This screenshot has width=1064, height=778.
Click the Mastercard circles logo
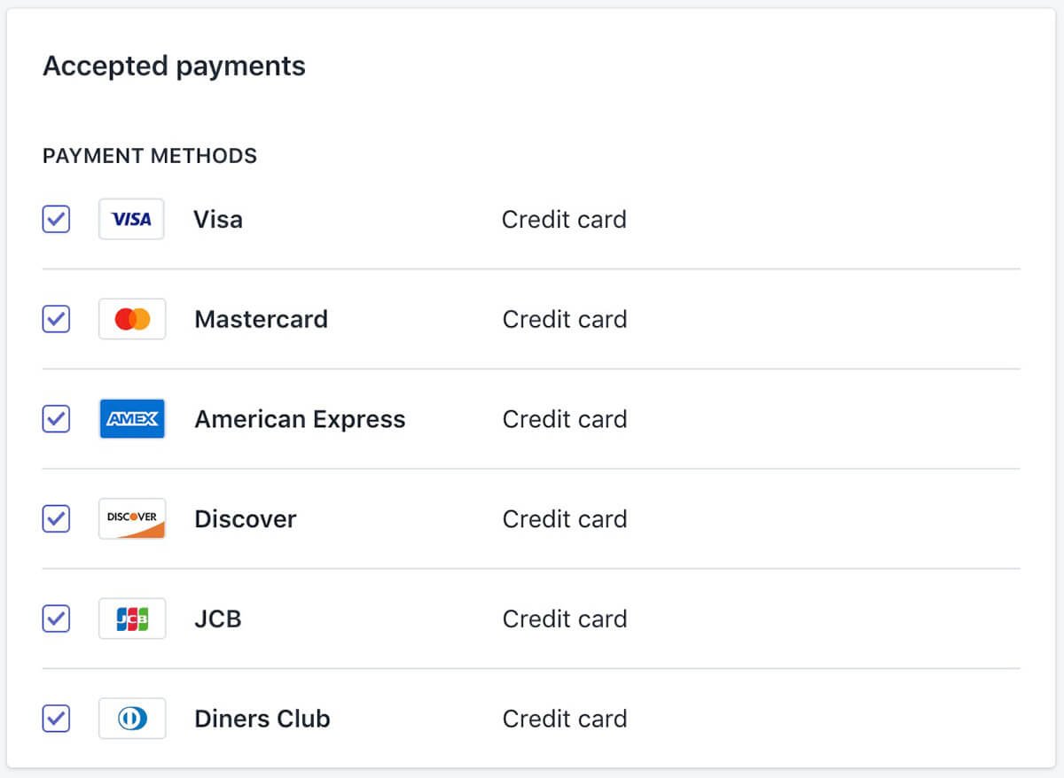pyautogui.click(x=131, y=319)
